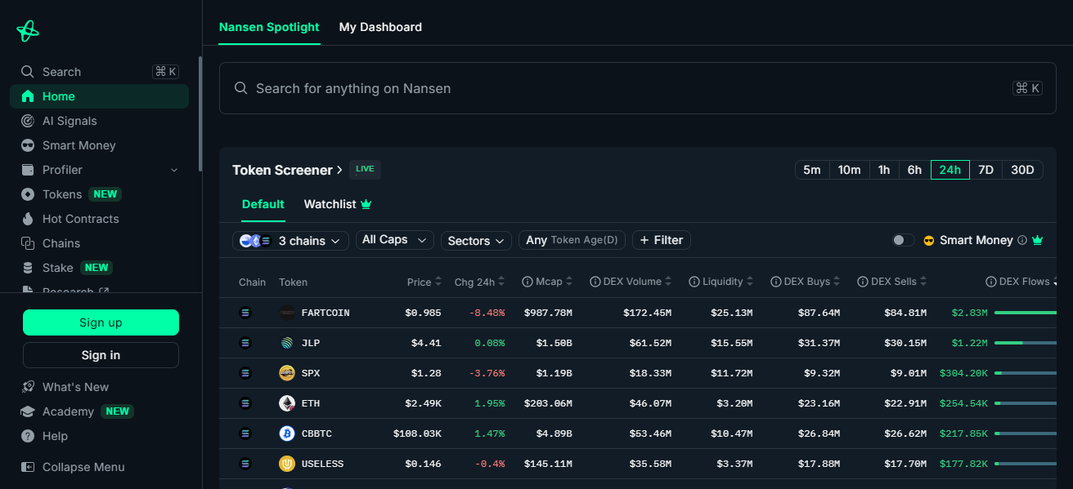Select the Default screener tab
The height and width of the screenshot is (489, 1073).
263,204
